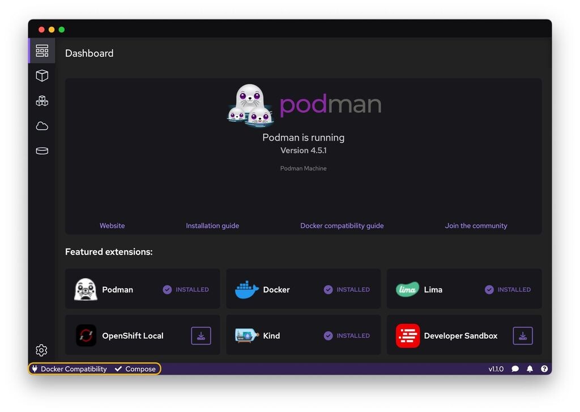Click the red Developer Sandbox icon
Viewport: 580px width, 412px height.
click(408, 335)
